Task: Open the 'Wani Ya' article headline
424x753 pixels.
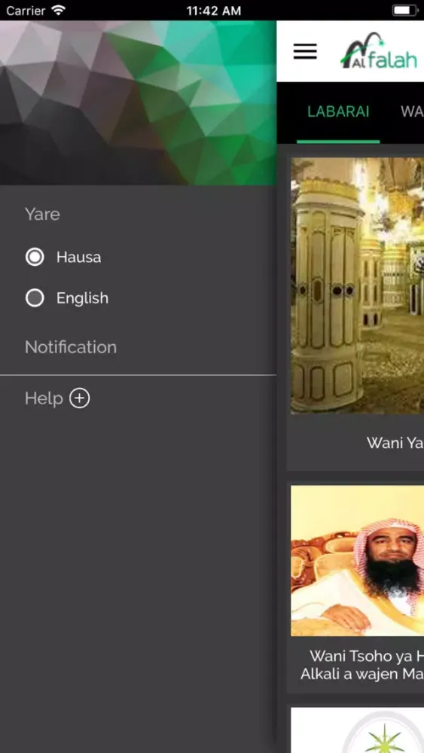Action: [x=395, y=443]
